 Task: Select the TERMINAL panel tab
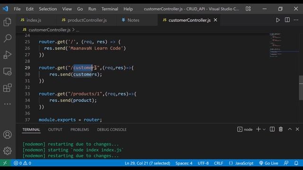tap(31, 129)
